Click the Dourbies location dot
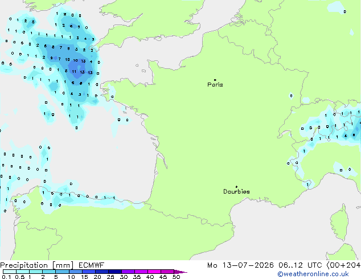 (236, 187)
